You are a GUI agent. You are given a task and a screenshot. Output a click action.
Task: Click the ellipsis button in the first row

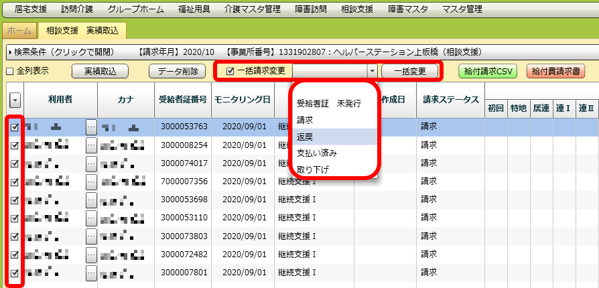pos(91,126)
